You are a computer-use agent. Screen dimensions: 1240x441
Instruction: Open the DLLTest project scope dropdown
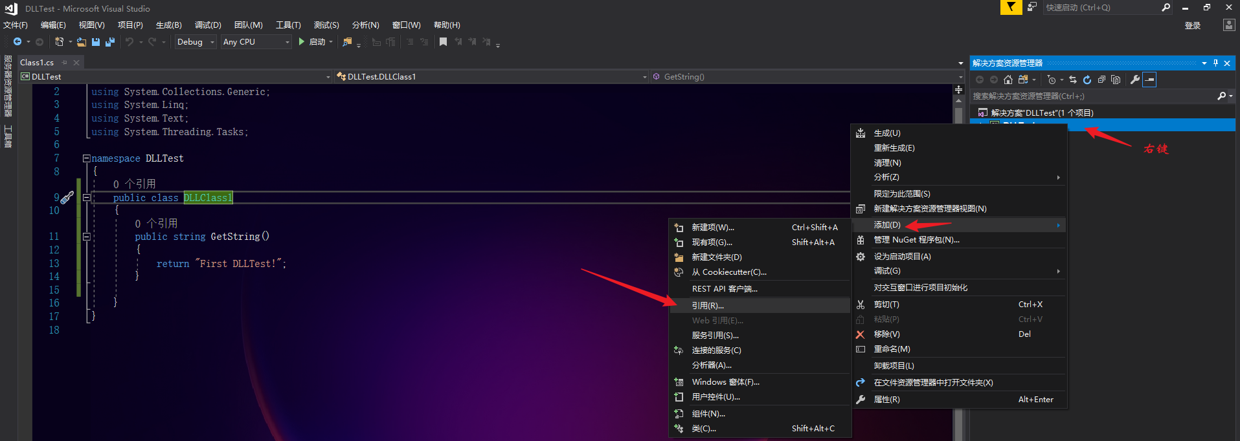coord(175,76)
